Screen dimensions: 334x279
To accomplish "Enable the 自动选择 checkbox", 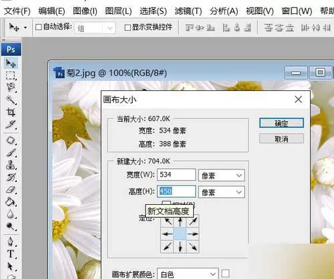I will click(x=39, y=27).
